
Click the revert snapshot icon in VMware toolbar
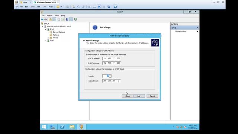pos(78,7)
